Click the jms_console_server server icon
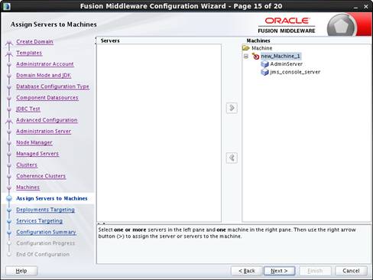373x280 pixels. pyautogui.click(x=264, y=72)
